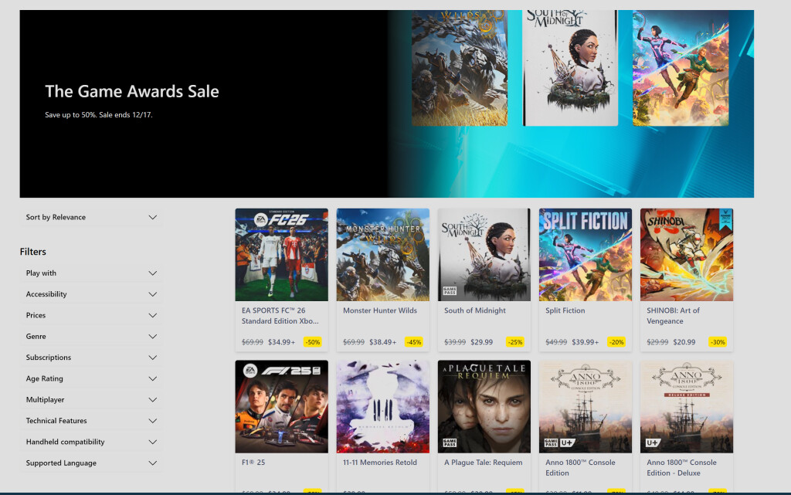Click Anno 1800 Console Edition - Deluxe title
Viewport: 791px width, 495px height.
coord(681,468)
